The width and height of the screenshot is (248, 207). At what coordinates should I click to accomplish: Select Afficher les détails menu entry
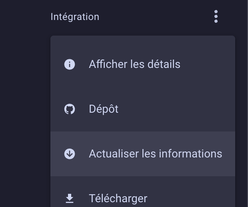pos(143,64)
